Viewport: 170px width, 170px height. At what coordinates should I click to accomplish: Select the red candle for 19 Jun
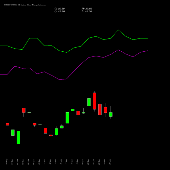78,113
